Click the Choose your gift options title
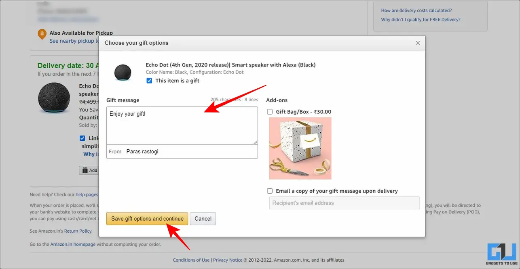The width and height of the screenshot is (520, 269). coord(137,43)
